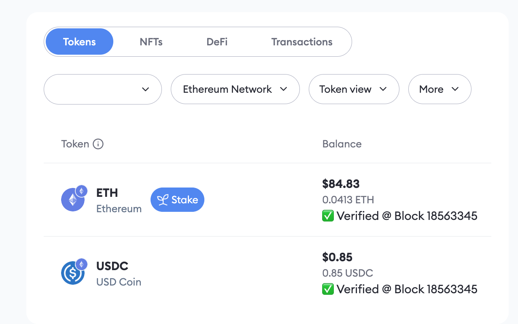518x324 pixels.
Task: Click the Stake button for ETH
Action: pyautogui.click(x=177, y=199)
